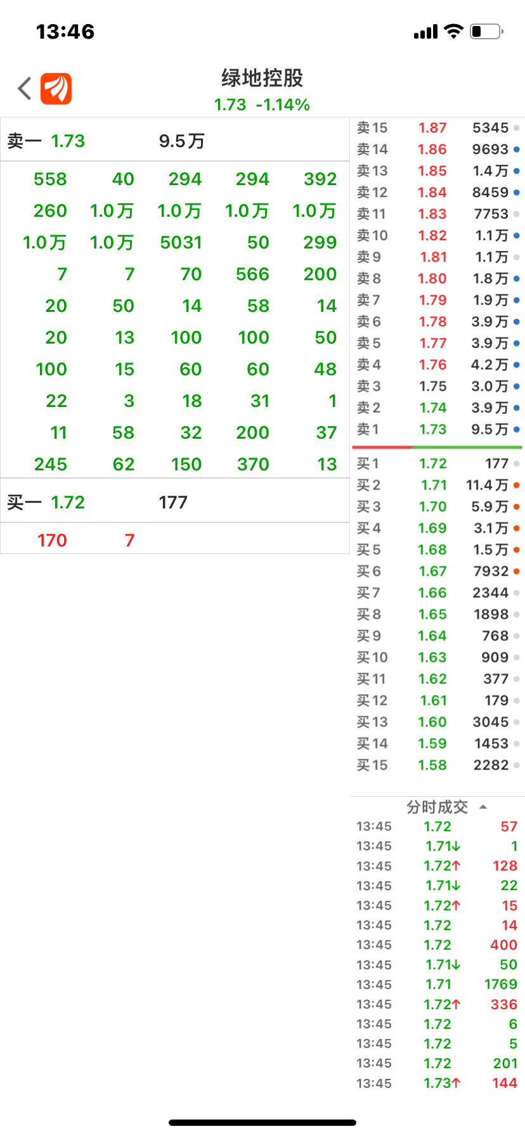525x1136 pixels.
Task: Select the 卖13 row at 1.85
Action: [437, 171]
